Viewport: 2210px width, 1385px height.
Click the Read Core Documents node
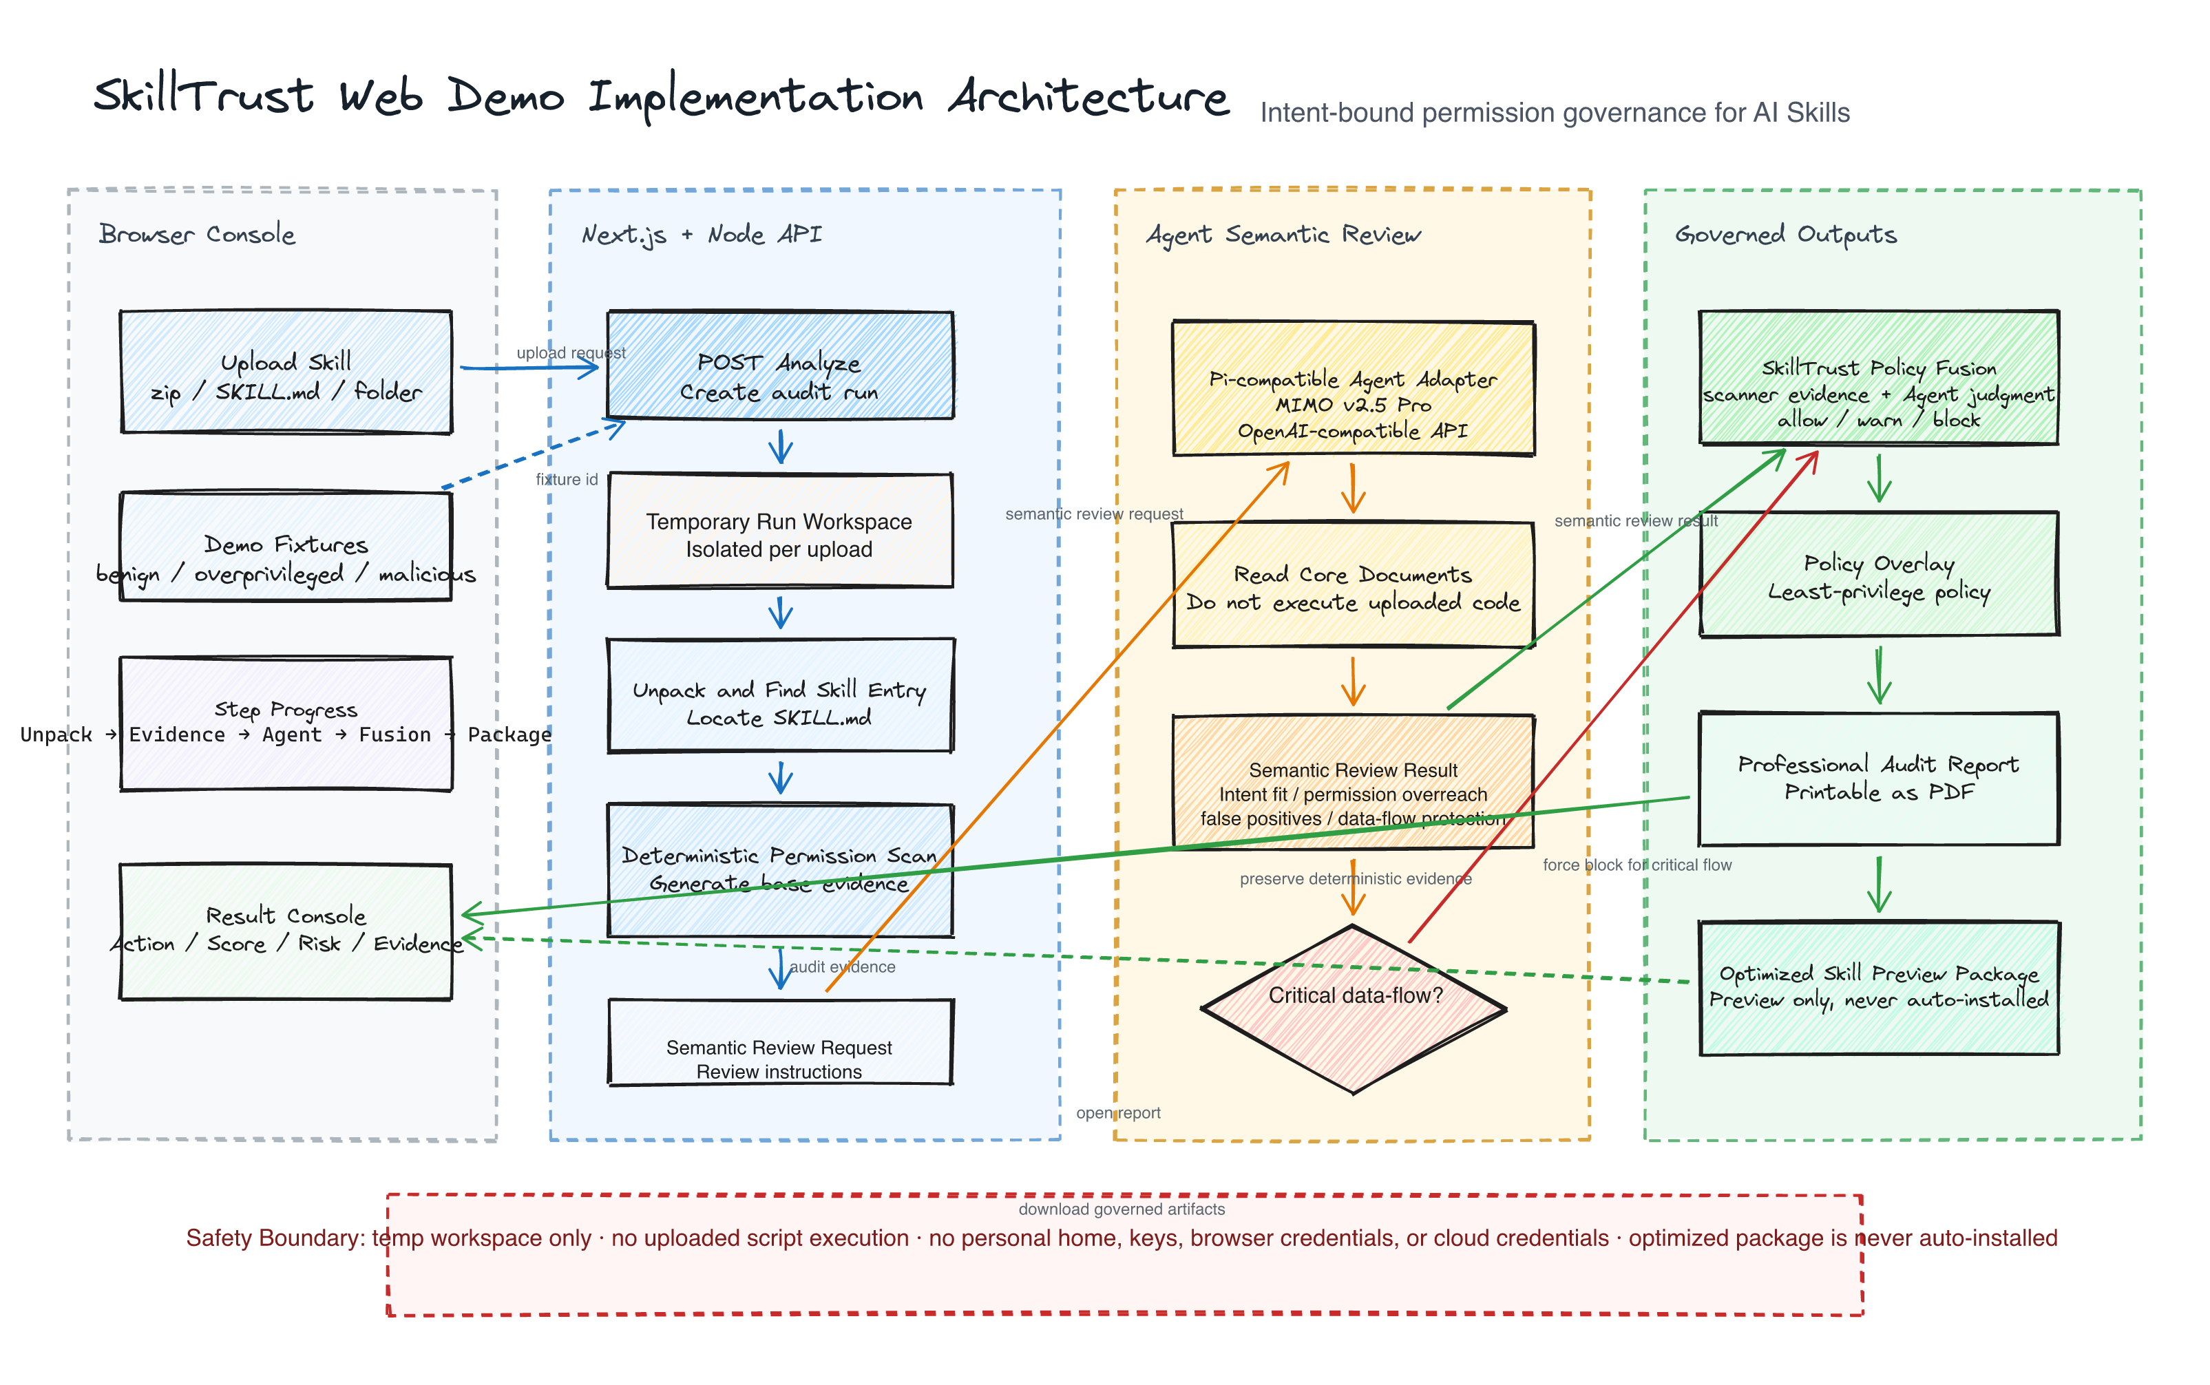(x=1354, y=584)
